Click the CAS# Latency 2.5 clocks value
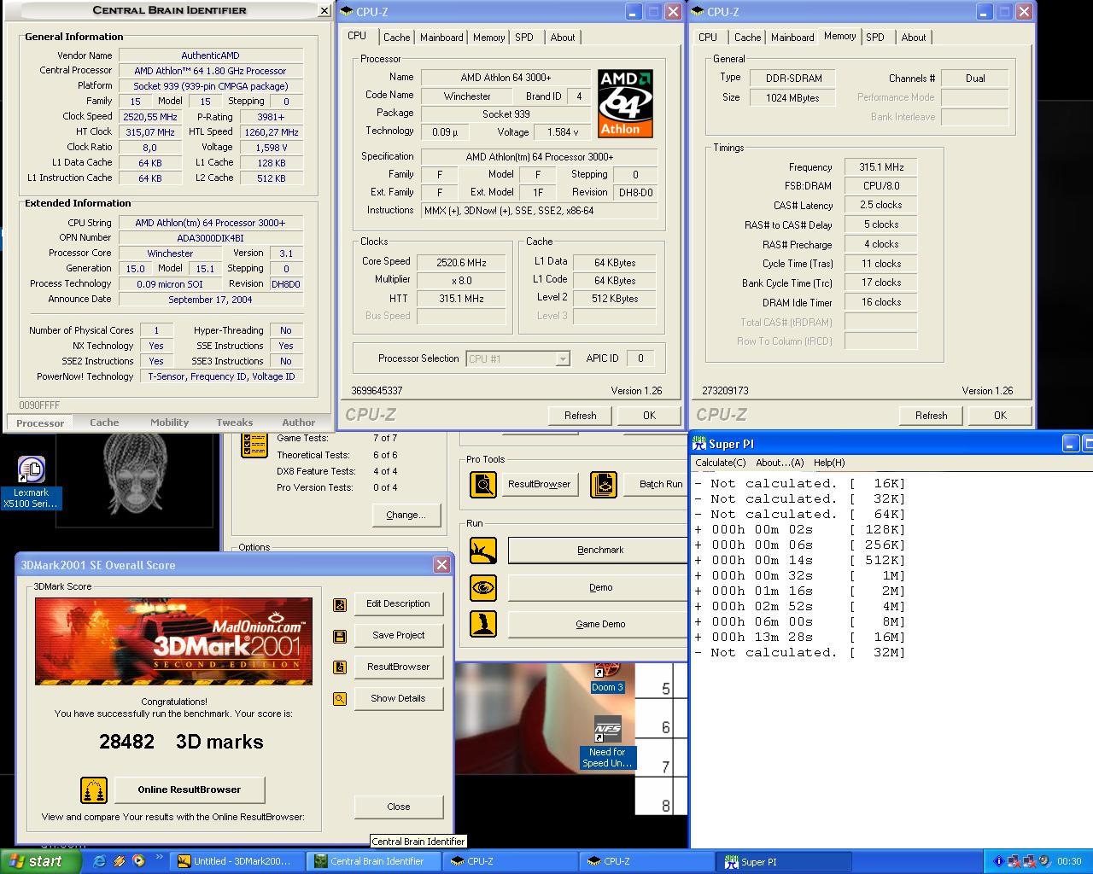The width and height of the screenshot is (1093, 874). click(881, 205)
